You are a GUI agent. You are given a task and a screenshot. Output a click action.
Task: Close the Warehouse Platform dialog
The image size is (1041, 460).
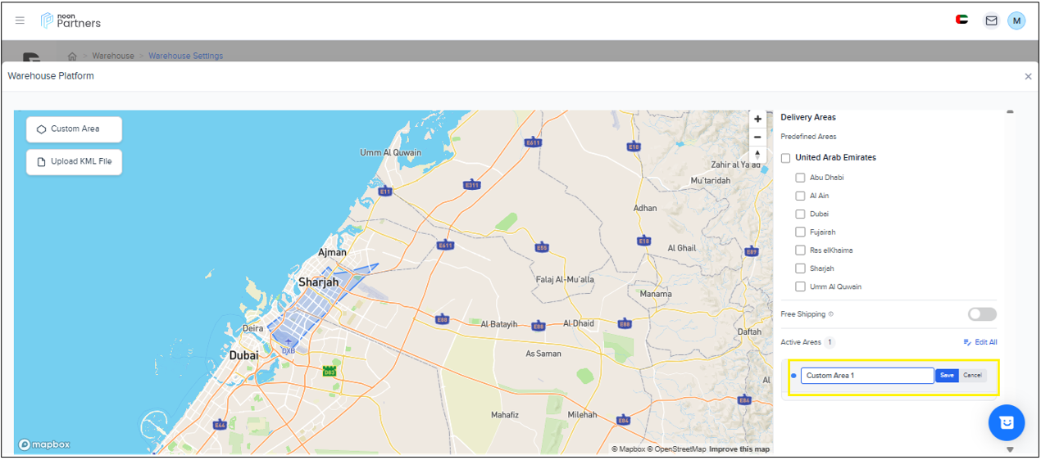(1028, 76)
